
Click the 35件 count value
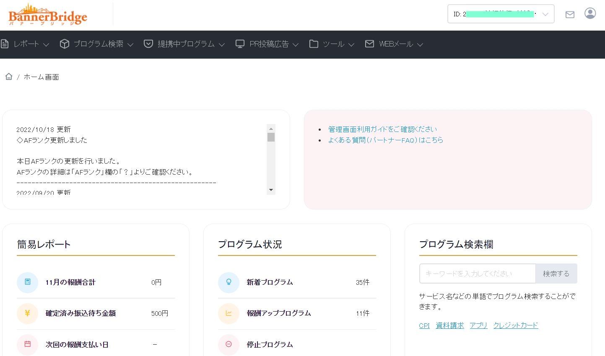tap(363, 282)
